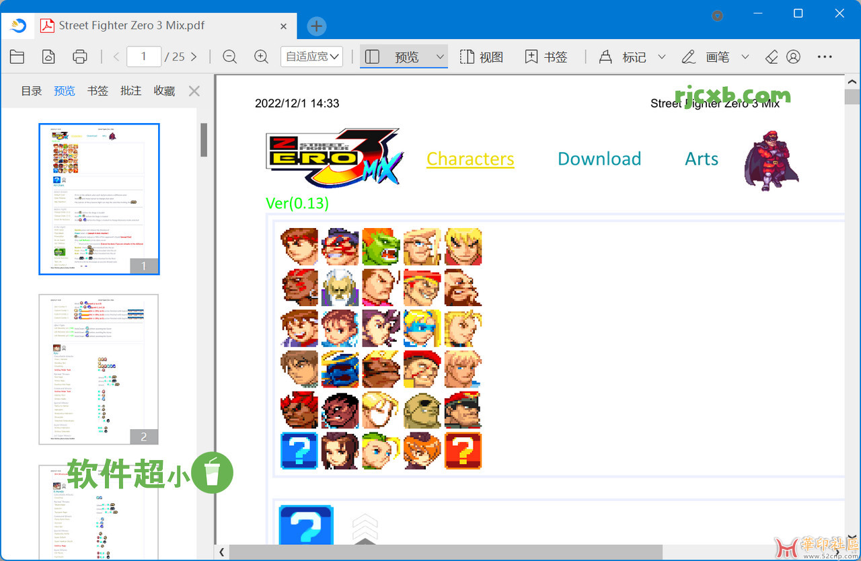Image resolution: width=861 pixels, height=561 pixels.
Task: Click the Ver(0.13) version text
Action: point(297,203)
